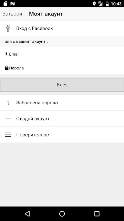
Task: Click the person icon beside Email
Action: pyautogui.click(x=6, y=54)
